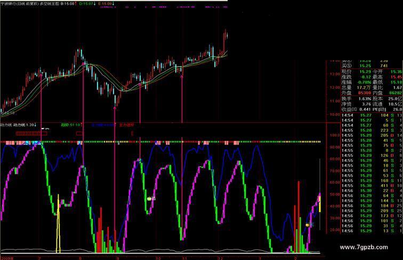Click the 买⑤ 15.25 bid row
The image size is (403, 260).
click(x=372, y=66)
